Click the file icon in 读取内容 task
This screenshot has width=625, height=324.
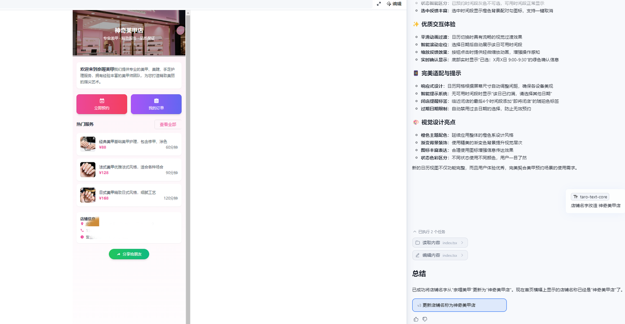[418, 243]
